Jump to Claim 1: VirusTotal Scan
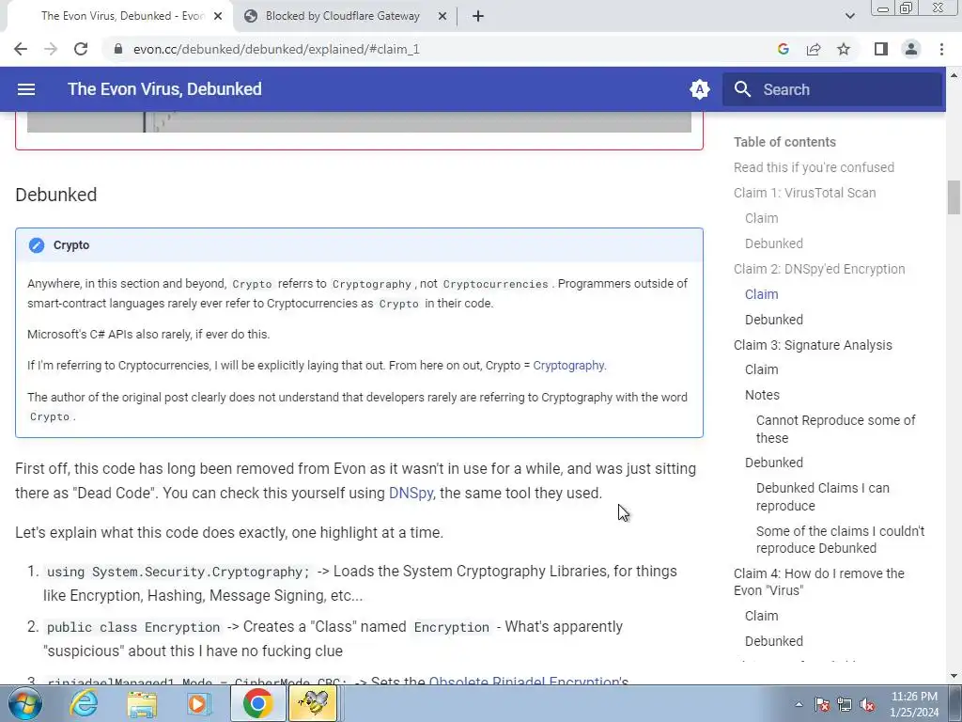This screenshot has height=722, width=962. point(804,193)
